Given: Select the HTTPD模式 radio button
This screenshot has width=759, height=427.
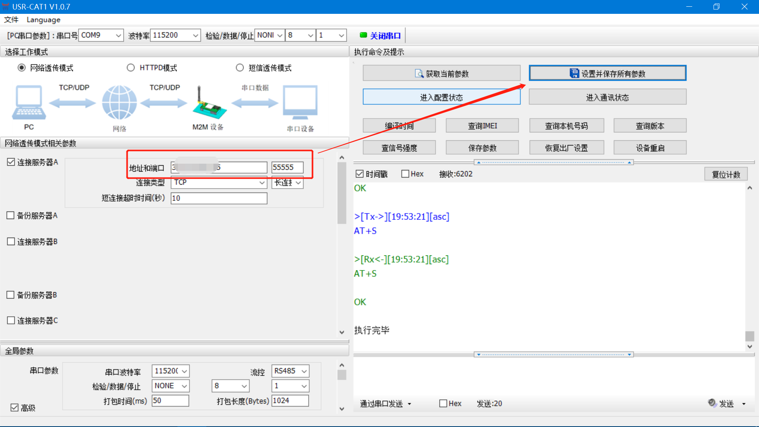Looking at the screenshot, I should [131, 68].
